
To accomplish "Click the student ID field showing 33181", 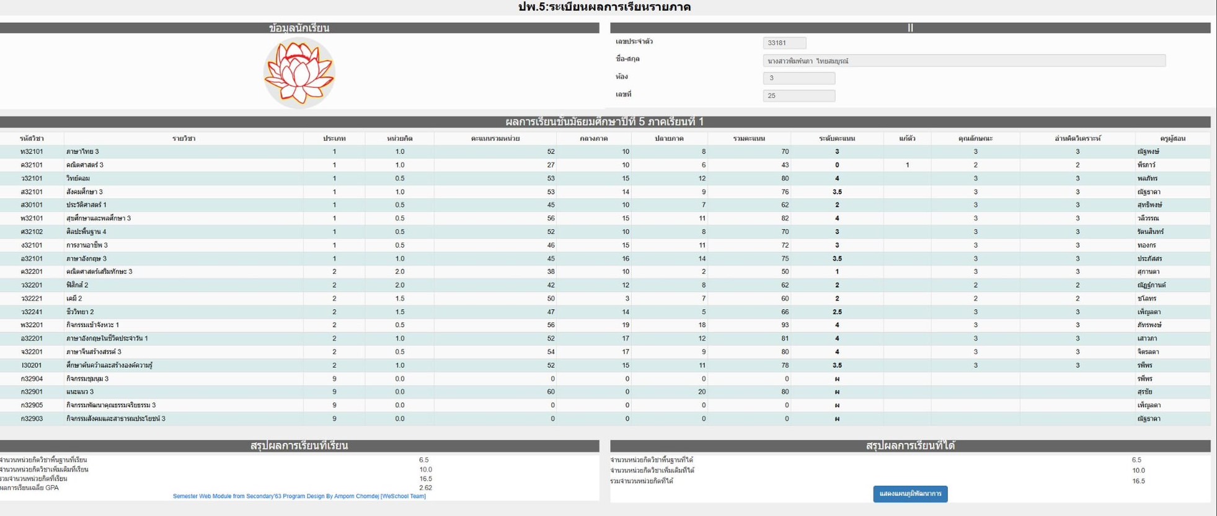I will (784, 43).
